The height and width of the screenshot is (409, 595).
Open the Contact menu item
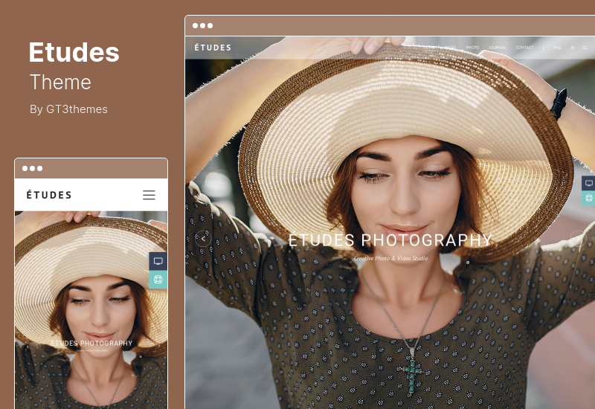pyautogui.click(x=525, y=48)
